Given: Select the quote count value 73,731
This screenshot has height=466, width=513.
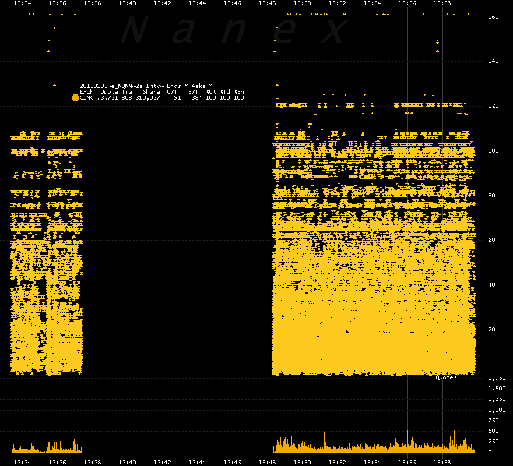Looking at the screenshot, I should click(x=107, y=98).
